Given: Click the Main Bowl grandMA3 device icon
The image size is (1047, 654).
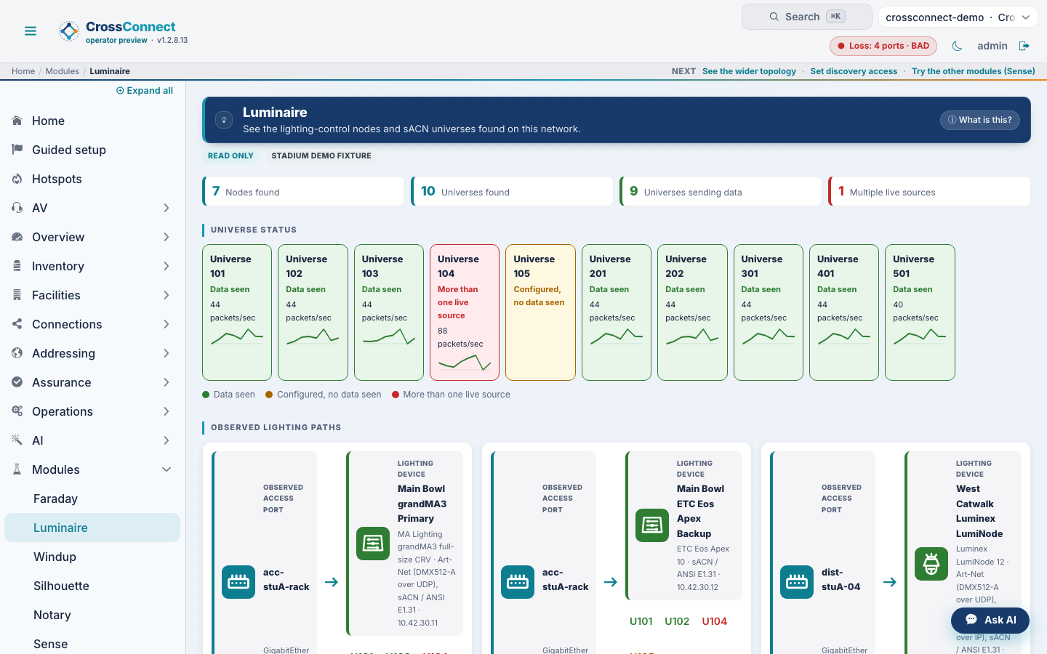Looking at the screenshot, I should (x=373, y=544).
